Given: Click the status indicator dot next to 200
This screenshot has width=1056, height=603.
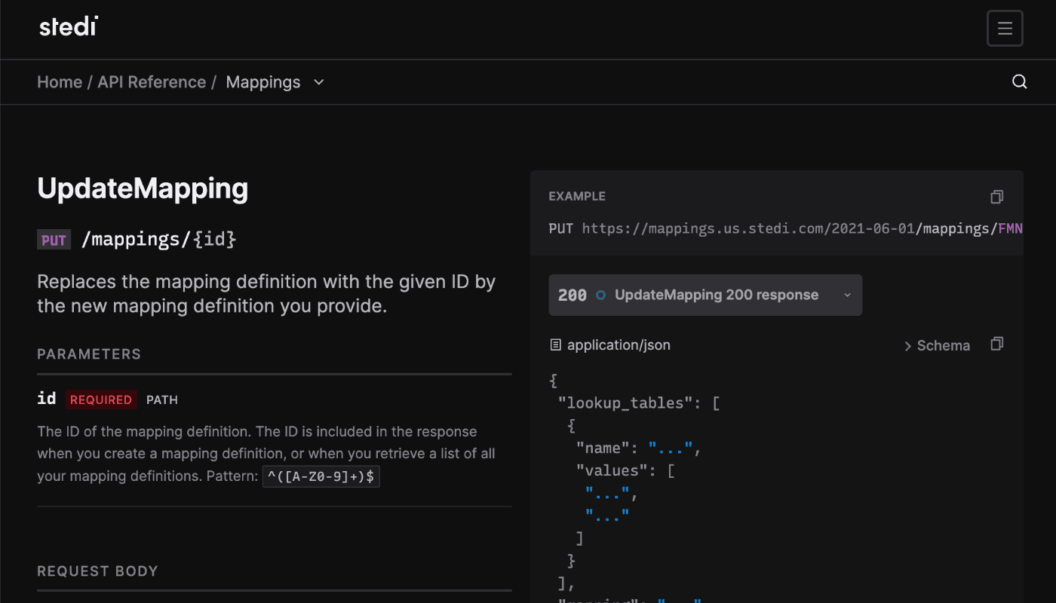Looking at the screenshot, I should click(600, 295).
